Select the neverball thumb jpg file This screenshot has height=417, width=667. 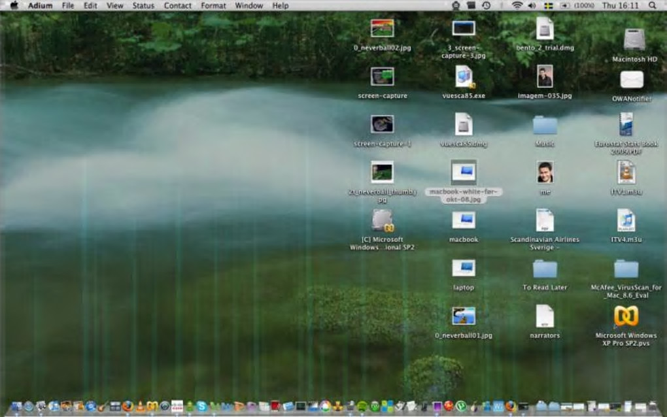tap(382, 173)
